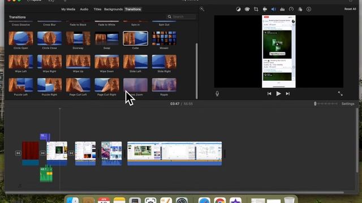Show the clip Information icon

pos(309,9)
